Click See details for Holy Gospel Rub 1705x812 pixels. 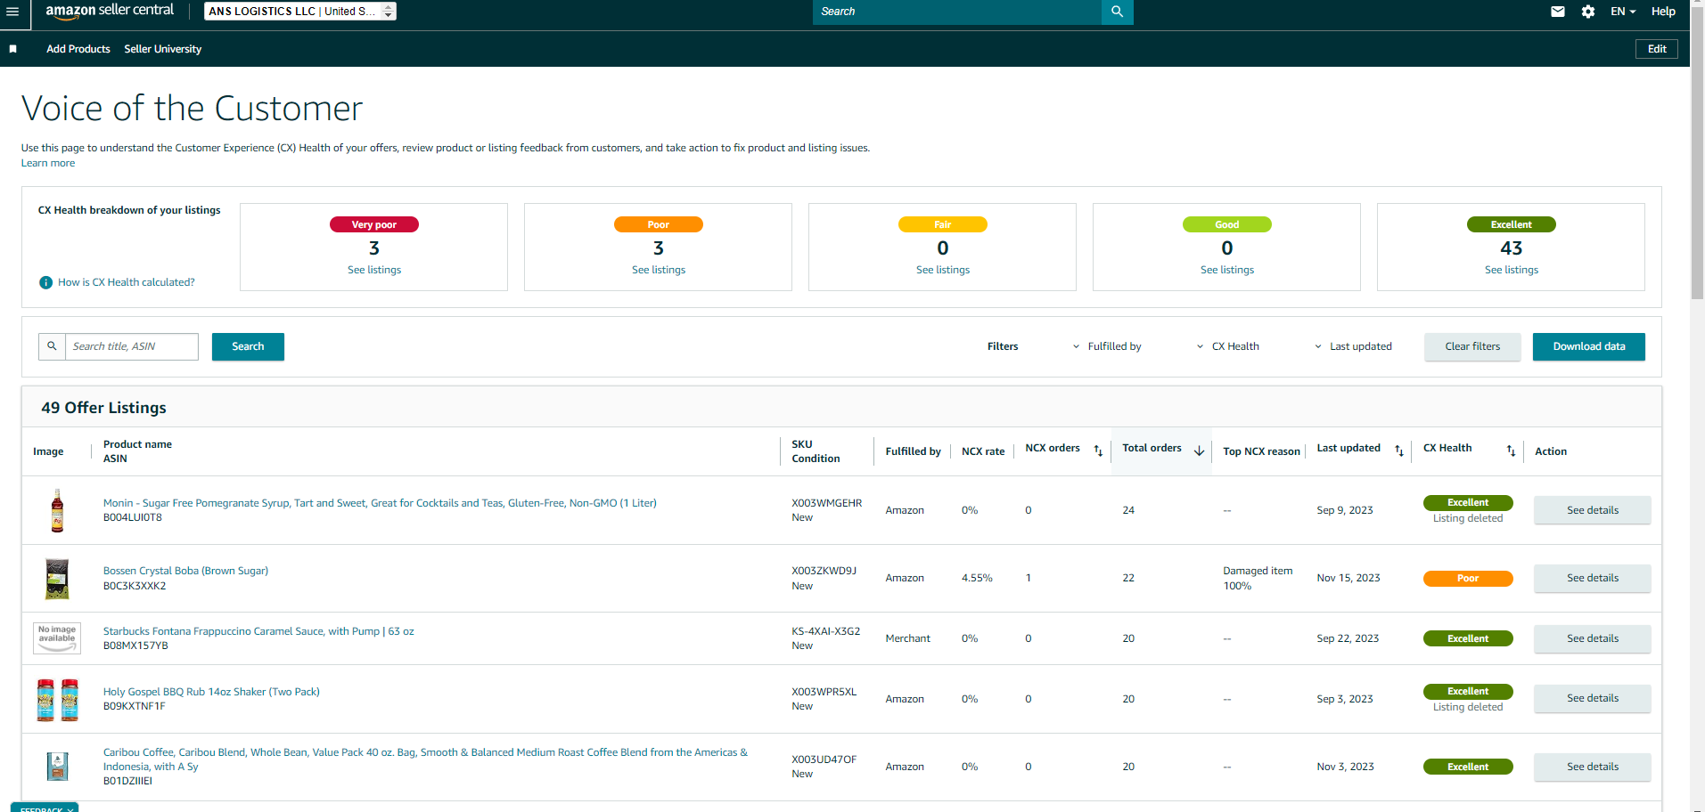(x=1593, y=698)
